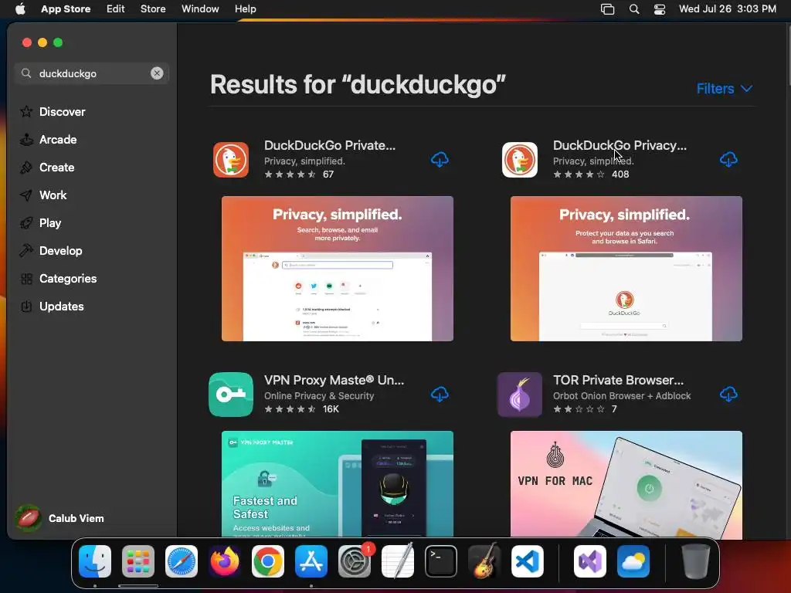
Task: Open the Help menu
Action: point(245,8)
